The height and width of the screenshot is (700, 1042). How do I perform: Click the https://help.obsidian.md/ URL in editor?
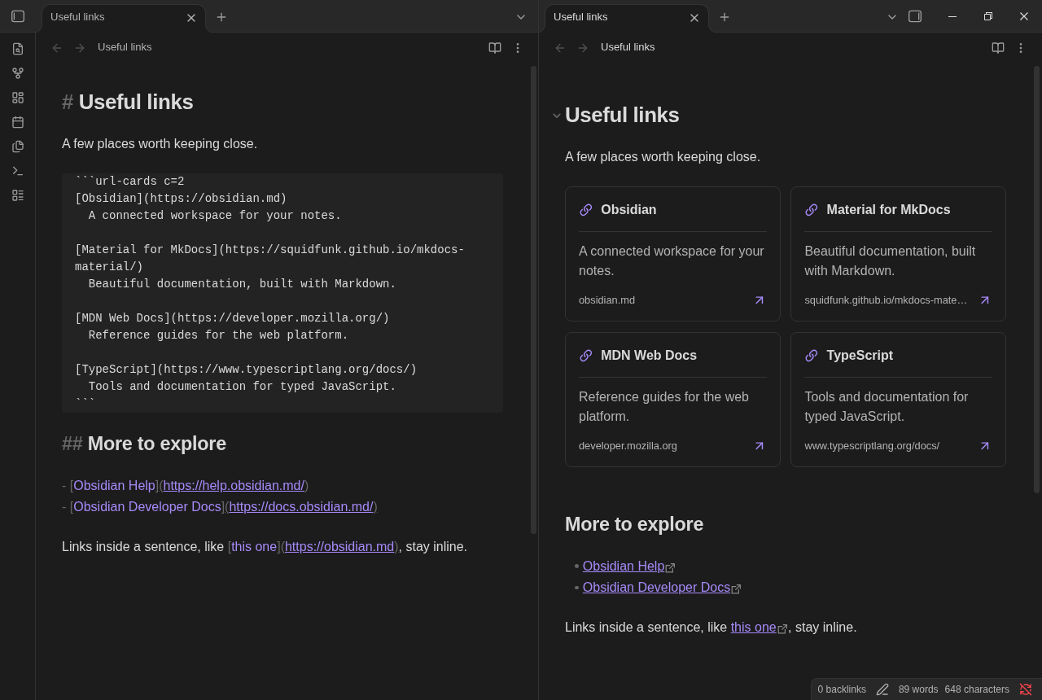pyautogui.click(x=234, y=486)
